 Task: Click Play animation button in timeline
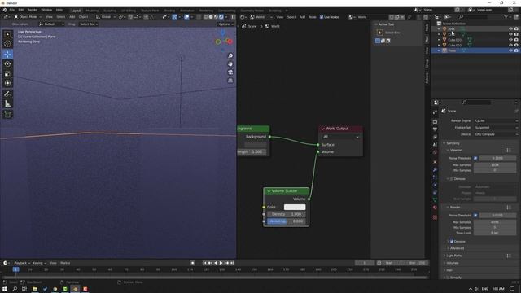click(221, 263)
